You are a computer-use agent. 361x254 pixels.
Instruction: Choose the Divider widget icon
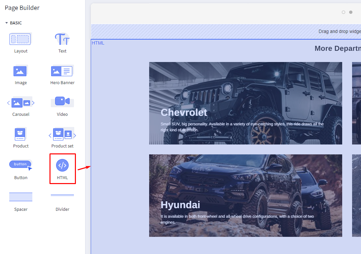pos(62,195)
